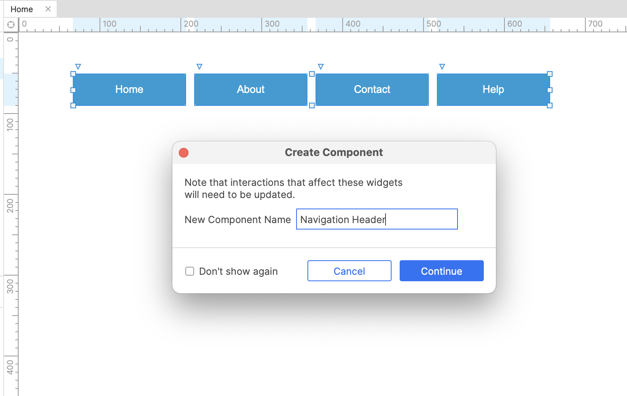Select the About button widget on canvas

[x=251, y=90]
